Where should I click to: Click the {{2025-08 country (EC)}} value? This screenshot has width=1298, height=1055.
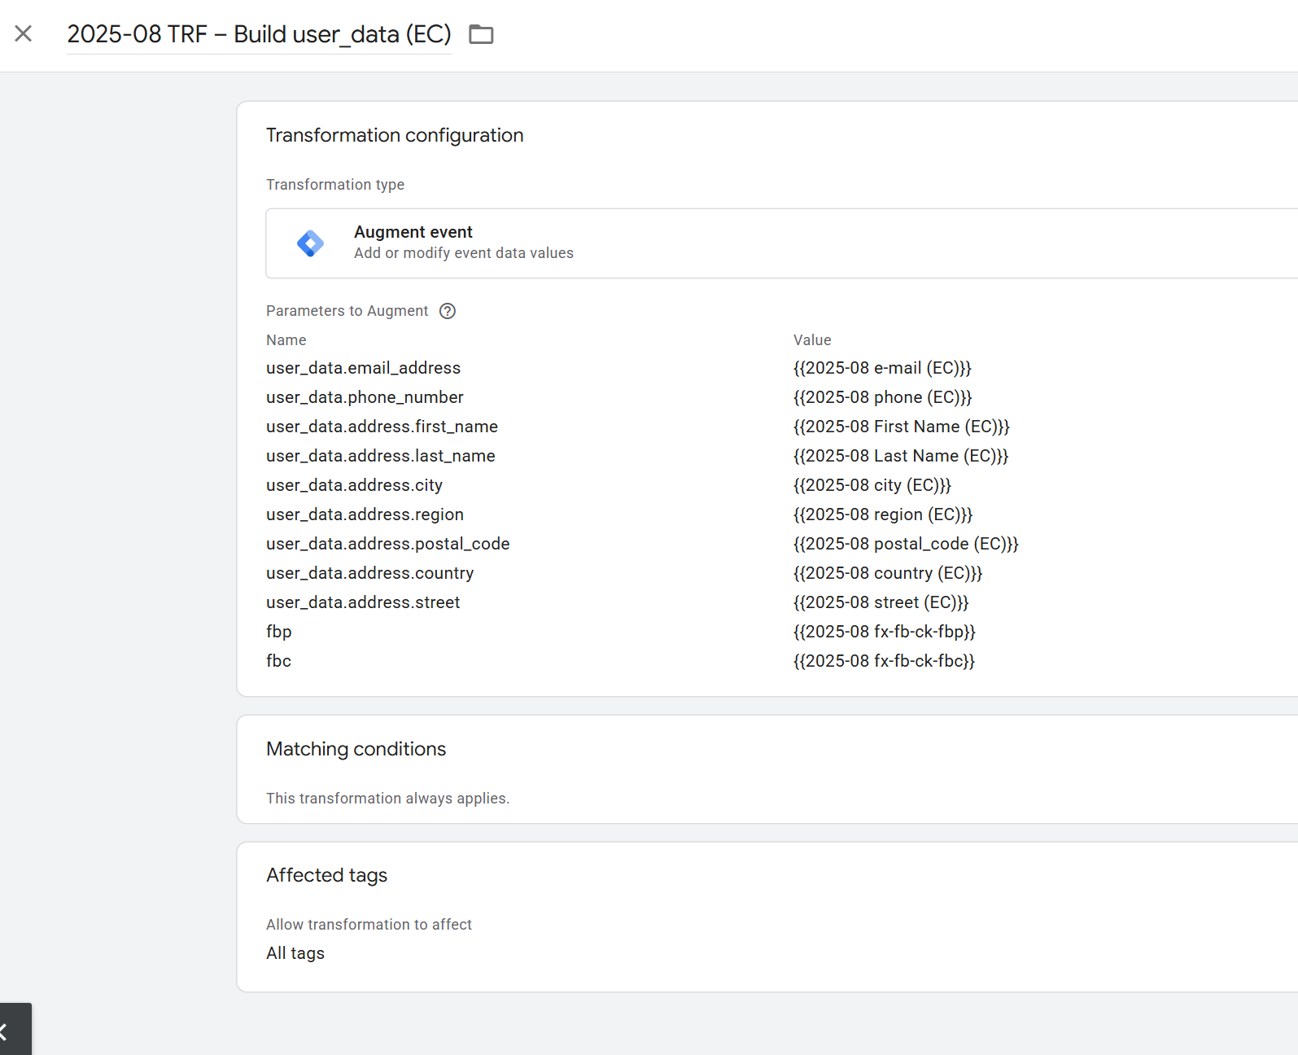click(888, 573)
